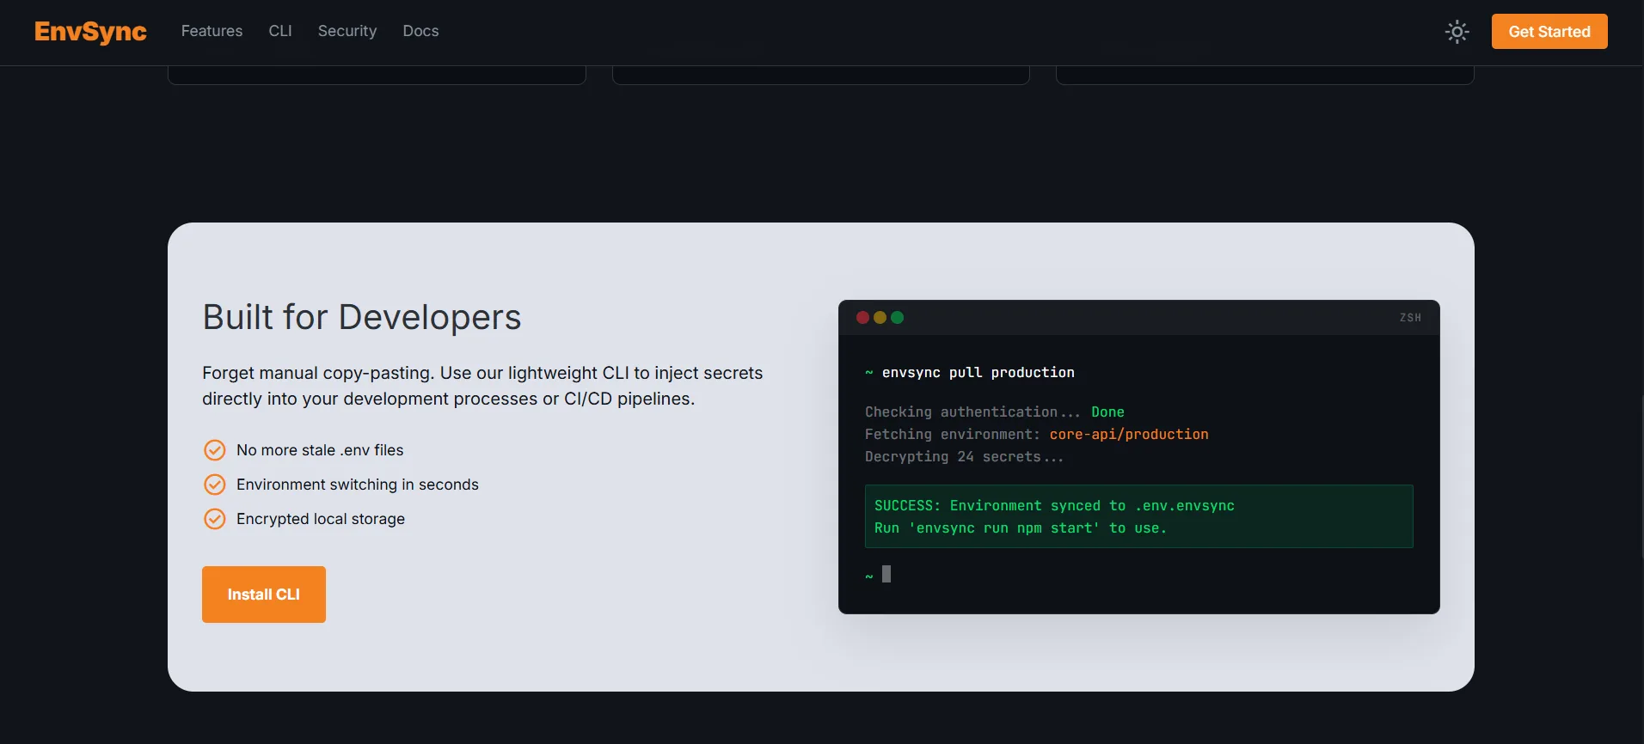The height and width of the screenshot is (744, 1644).
Task: Click the Install CLI button
Action: [x=264, y=595]
